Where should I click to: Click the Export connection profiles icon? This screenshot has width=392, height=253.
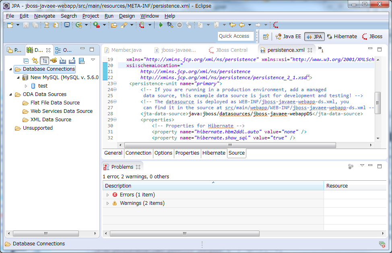72,61
